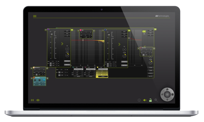Click target icon on pink-tagged small panel

[94, 31]
